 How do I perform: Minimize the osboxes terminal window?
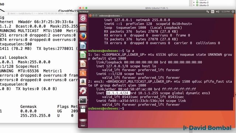pos(93,16)
